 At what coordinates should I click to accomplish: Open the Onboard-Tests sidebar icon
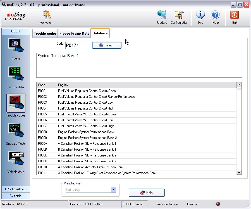[x=16, y=130]
